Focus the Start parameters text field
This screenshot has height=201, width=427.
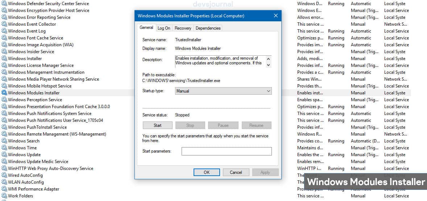click(227, 151)
